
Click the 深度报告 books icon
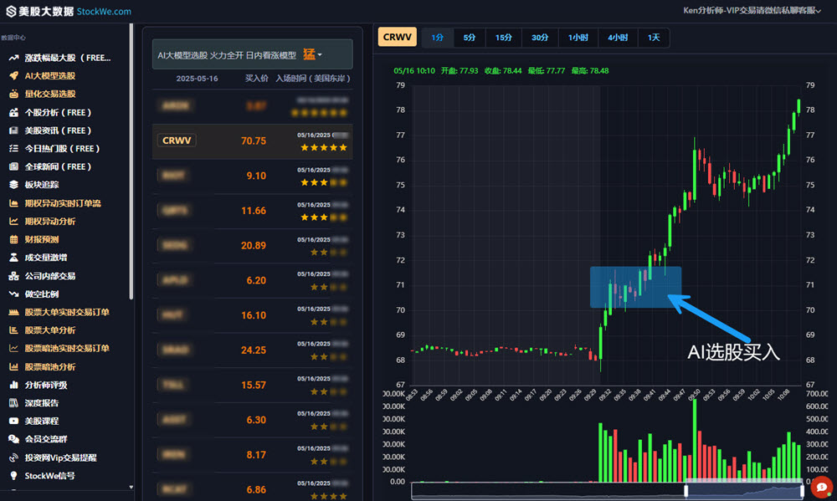[x=13, y=403]
